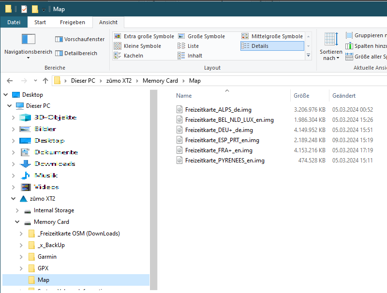Open quick access toolbar customize dropdown

pos(44,10)
